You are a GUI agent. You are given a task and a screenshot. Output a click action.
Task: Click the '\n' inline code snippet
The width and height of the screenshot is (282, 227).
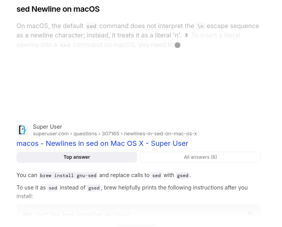pyautogui.click(x=200, y=26)
